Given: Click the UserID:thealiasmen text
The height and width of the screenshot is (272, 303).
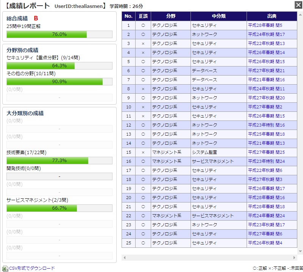Looking at the screenshot, I should tap(78, 6).
